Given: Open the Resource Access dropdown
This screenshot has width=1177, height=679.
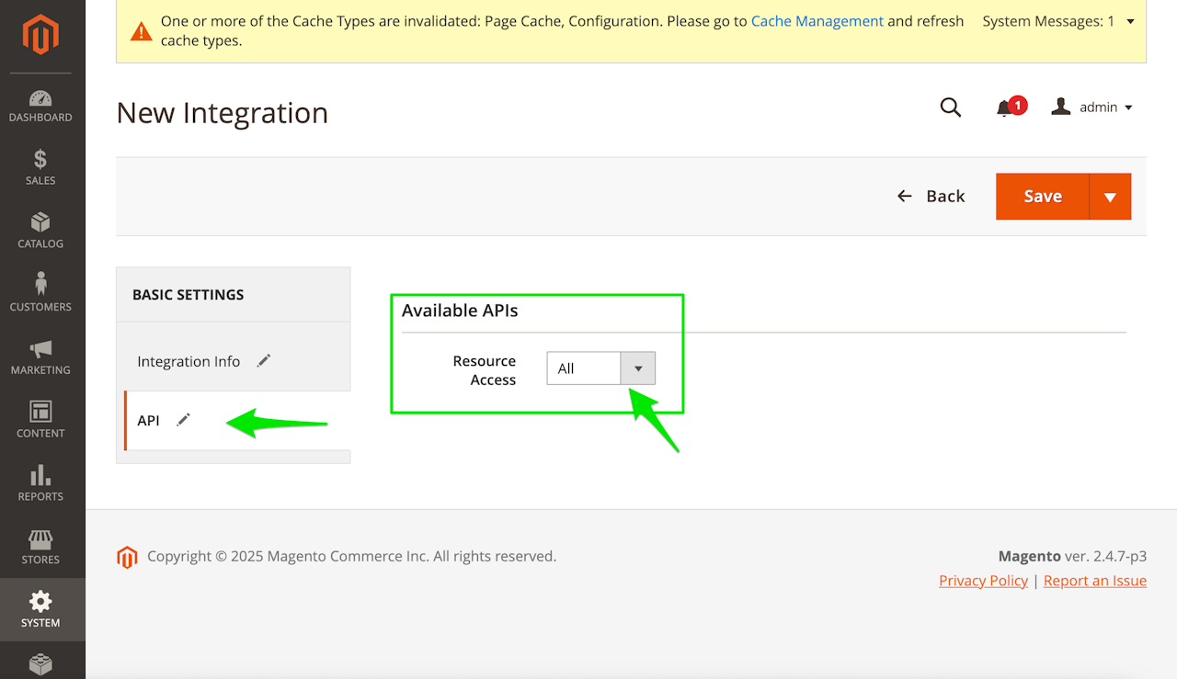Looking at the screenshot, I should [601, 368].
